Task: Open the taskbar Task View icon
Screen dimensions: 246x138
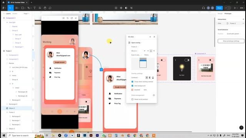Action: tap(47, 135)
